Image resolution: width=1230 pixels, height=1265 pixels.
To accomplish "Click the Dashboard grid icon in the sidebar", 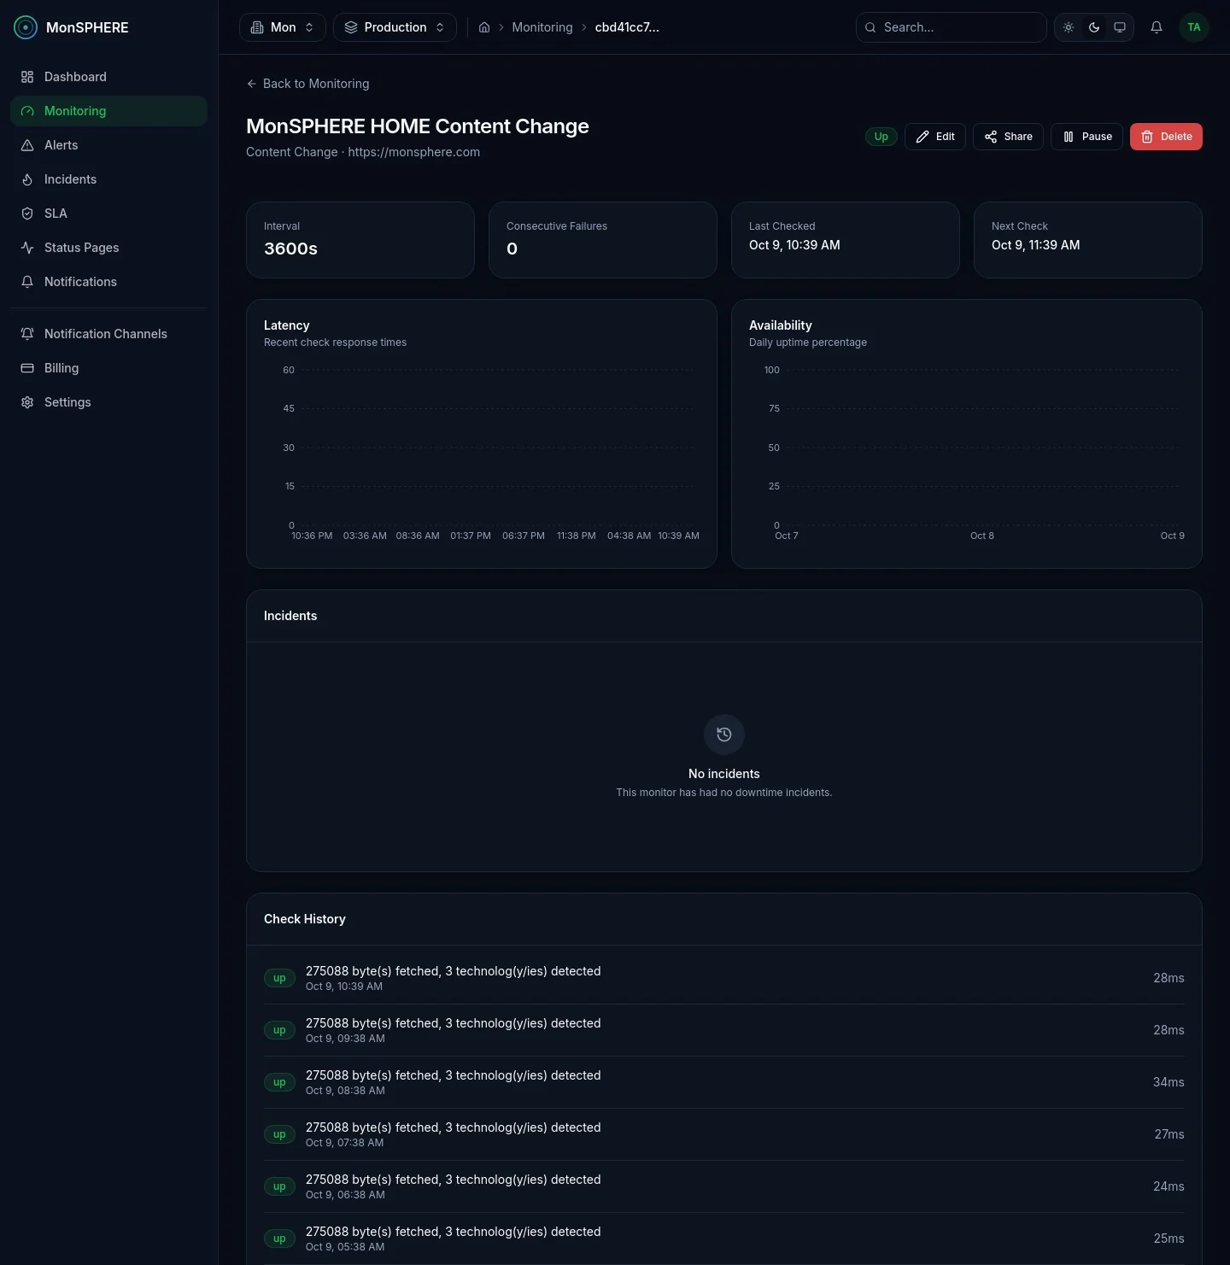I will [x=27, y=77].
